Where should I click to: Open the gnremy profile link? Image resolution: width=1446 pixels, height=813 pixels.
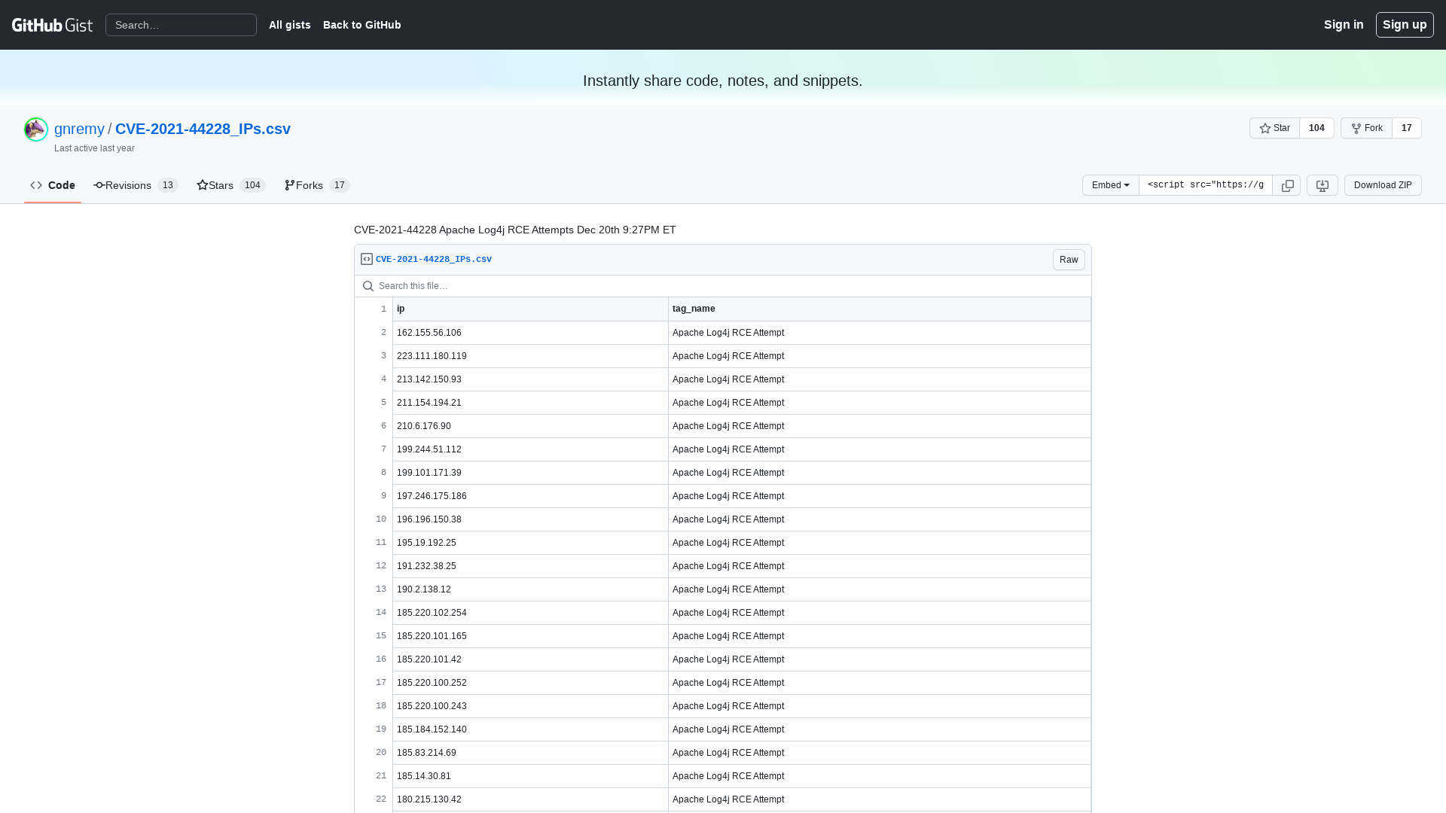coord(79,129)
